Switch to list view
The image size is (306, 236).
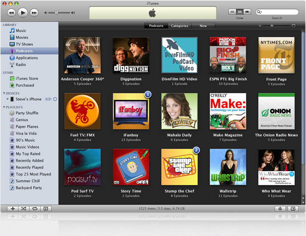(x=232, y=12)
